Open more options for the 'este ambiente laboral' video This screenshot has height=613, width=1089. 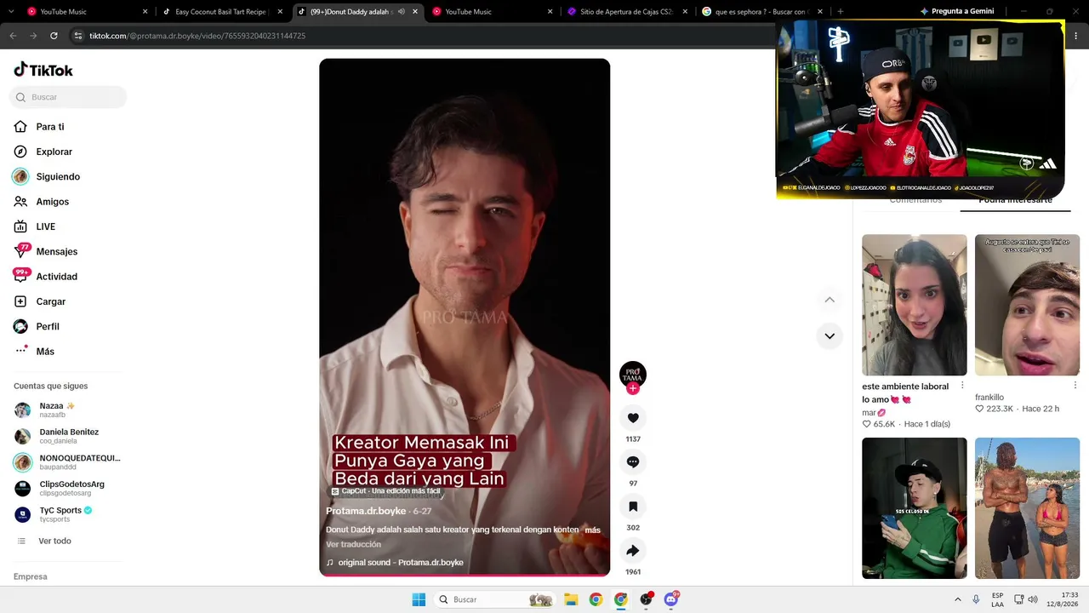click(x=962, y=386)
